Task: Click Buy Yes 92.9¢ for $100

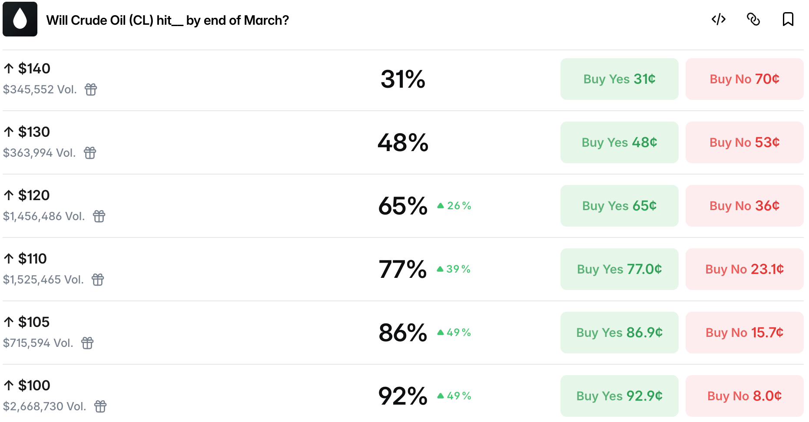Action: click(x=619, y=396)
